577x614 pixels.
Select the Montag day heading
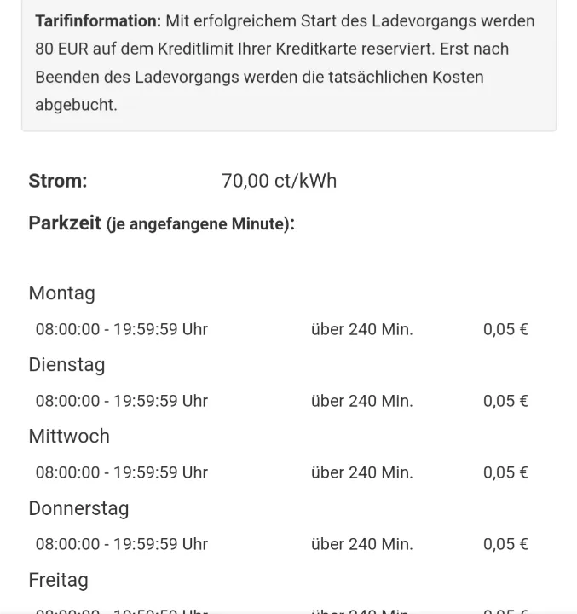coord(62,293)
